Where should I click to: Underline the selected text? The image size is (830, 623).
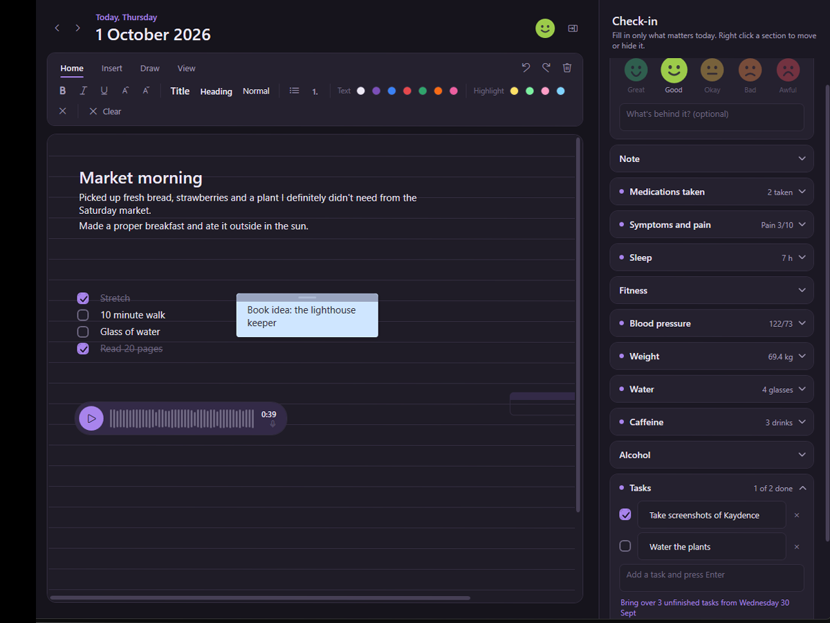(x=104, y=91)
